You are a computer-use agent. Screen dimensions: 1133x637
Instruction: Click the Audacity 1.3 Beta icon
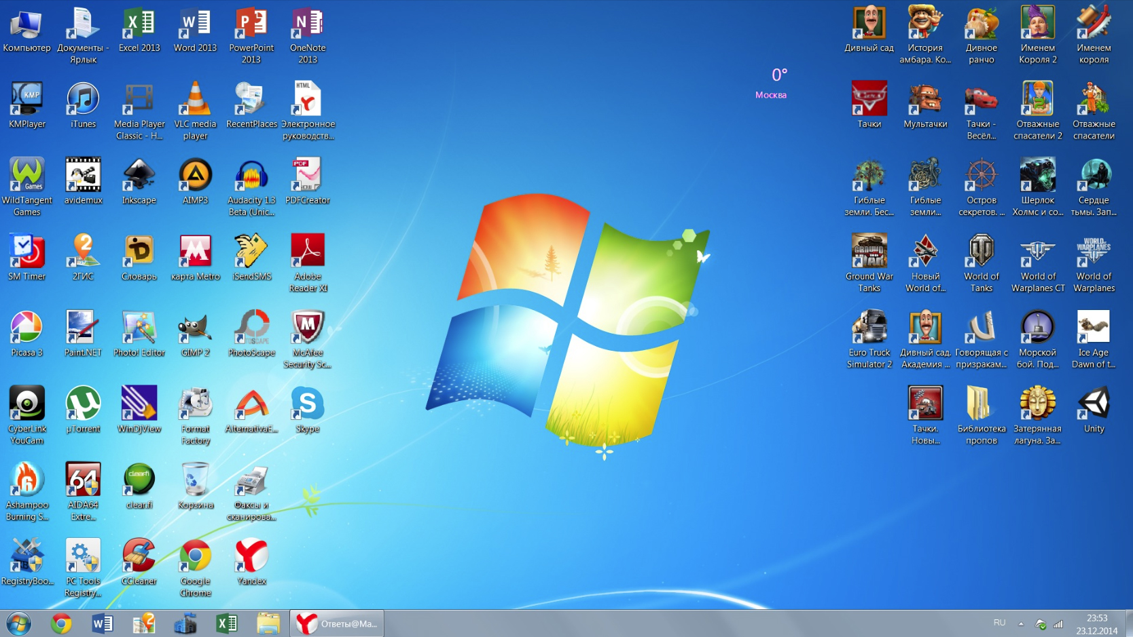(251, 188)
